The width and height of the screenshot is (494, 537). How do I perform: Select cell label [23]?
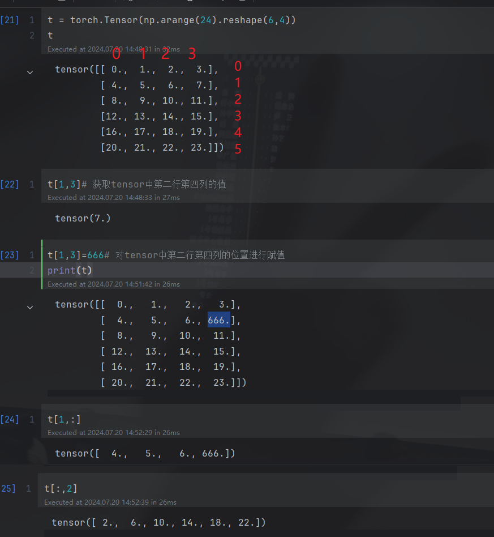click(x=10, y=255)
